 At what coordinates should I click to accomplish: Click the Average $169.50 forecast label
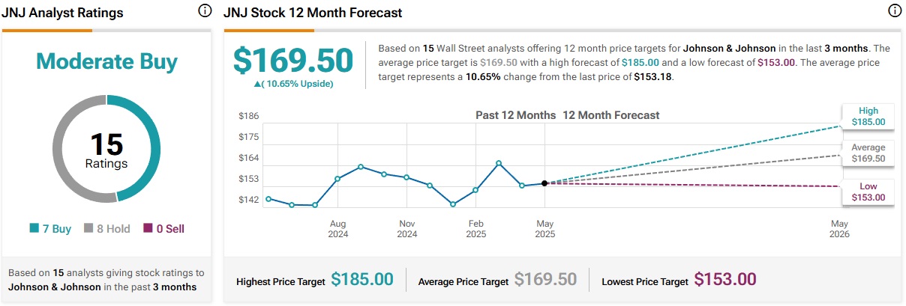pos(868,153)
